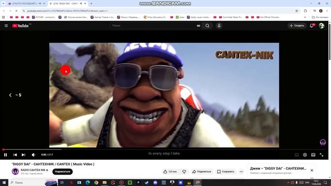Focus the Windows taskbar search box
Viewport: 331px width, 186px height.
33,182
